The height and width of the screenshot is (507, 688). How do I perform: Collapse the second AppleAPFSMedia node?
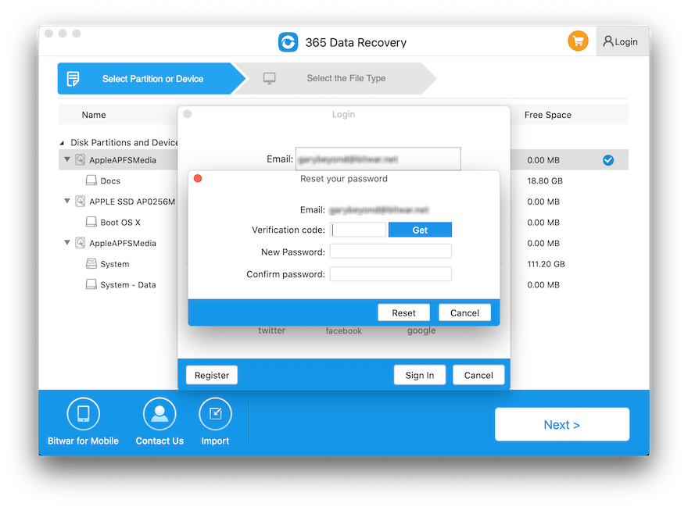pyautogui.click(x=67, y=242)
